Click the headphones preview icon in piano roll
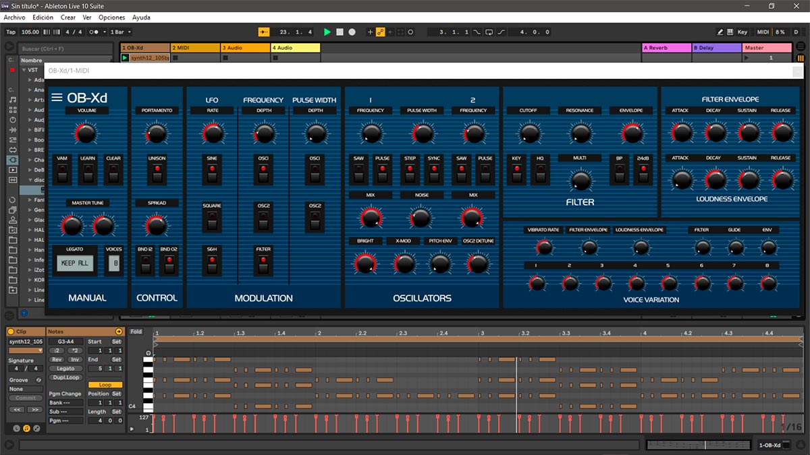The width and height of the screenshot is (810, 455). point(148,353)
